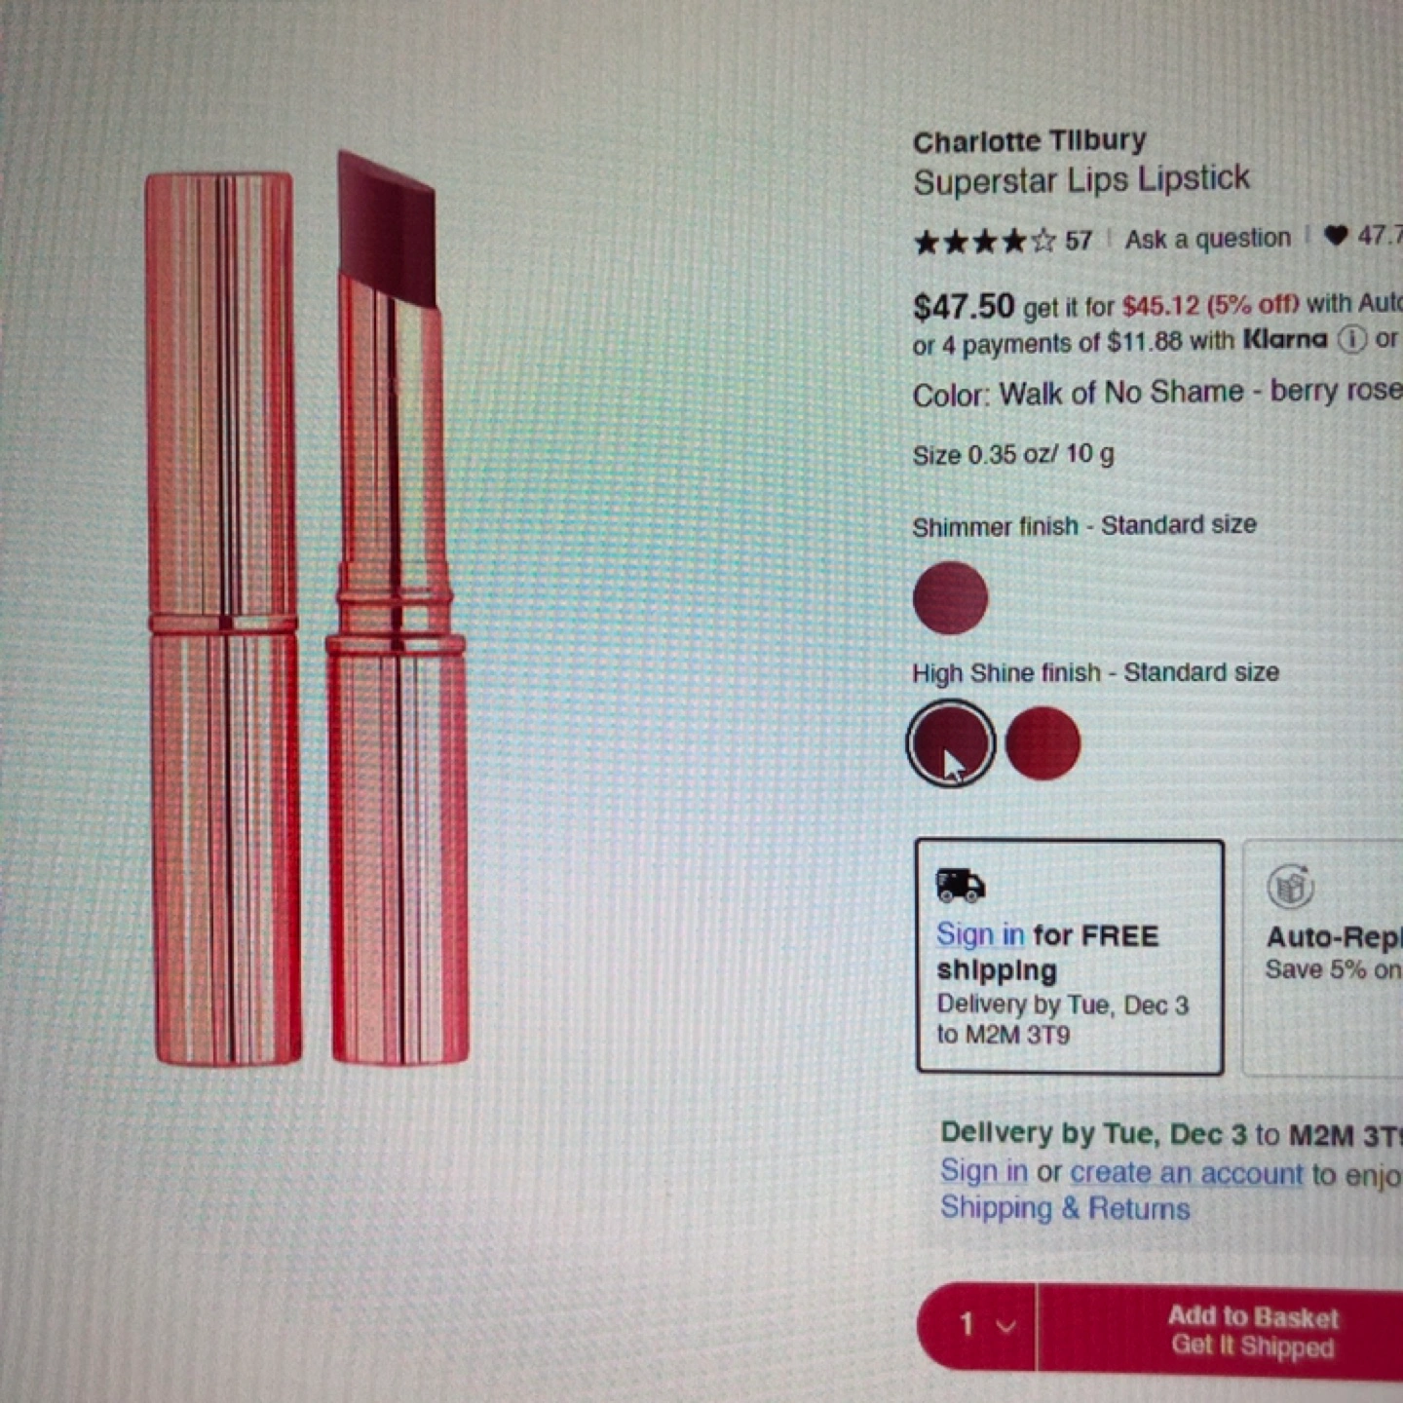The width and height of the screenshot is (1403, 1403).
Task: Open the Klarna info icon
Action: tap(1351, 340)
